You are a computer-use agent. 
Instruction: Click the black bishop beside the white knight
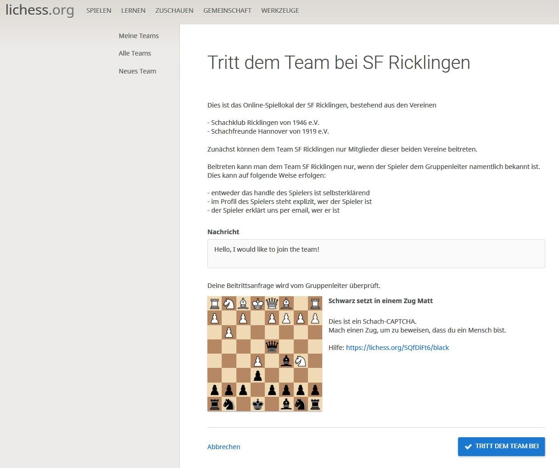286,361
